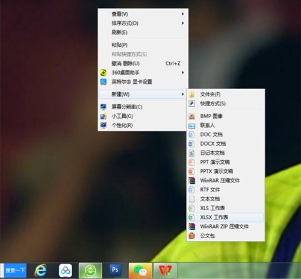Expand the 排序方式(O) submenu arrow
The height and width of the screenshot is (279, 301).
183,23
